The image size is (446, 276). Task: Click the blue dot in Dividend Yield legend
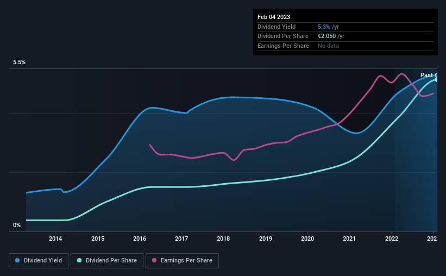pos(17,261)
